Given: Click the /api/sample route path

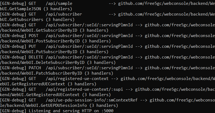Looking at the screenshot, I should 59,3.
